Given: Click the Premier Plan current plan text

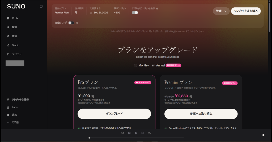Looking at the screenshot, I should click(62, 13).
